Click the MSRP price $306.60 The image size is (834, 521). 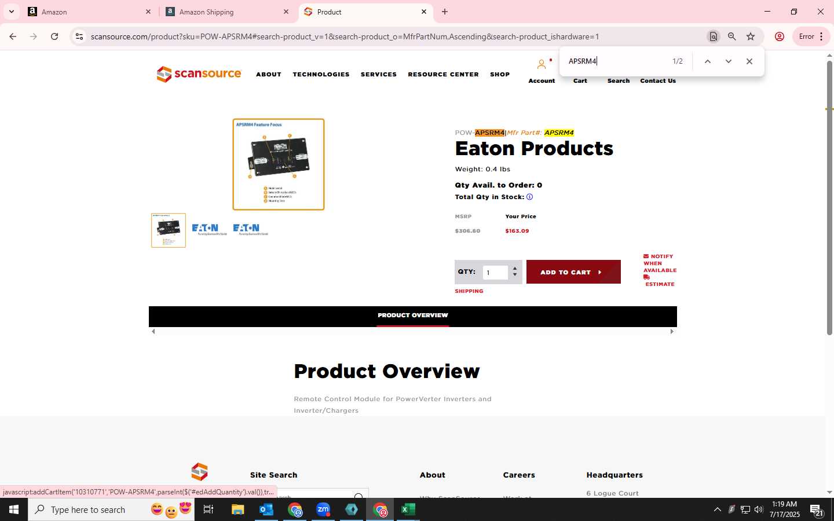(467, 231)
